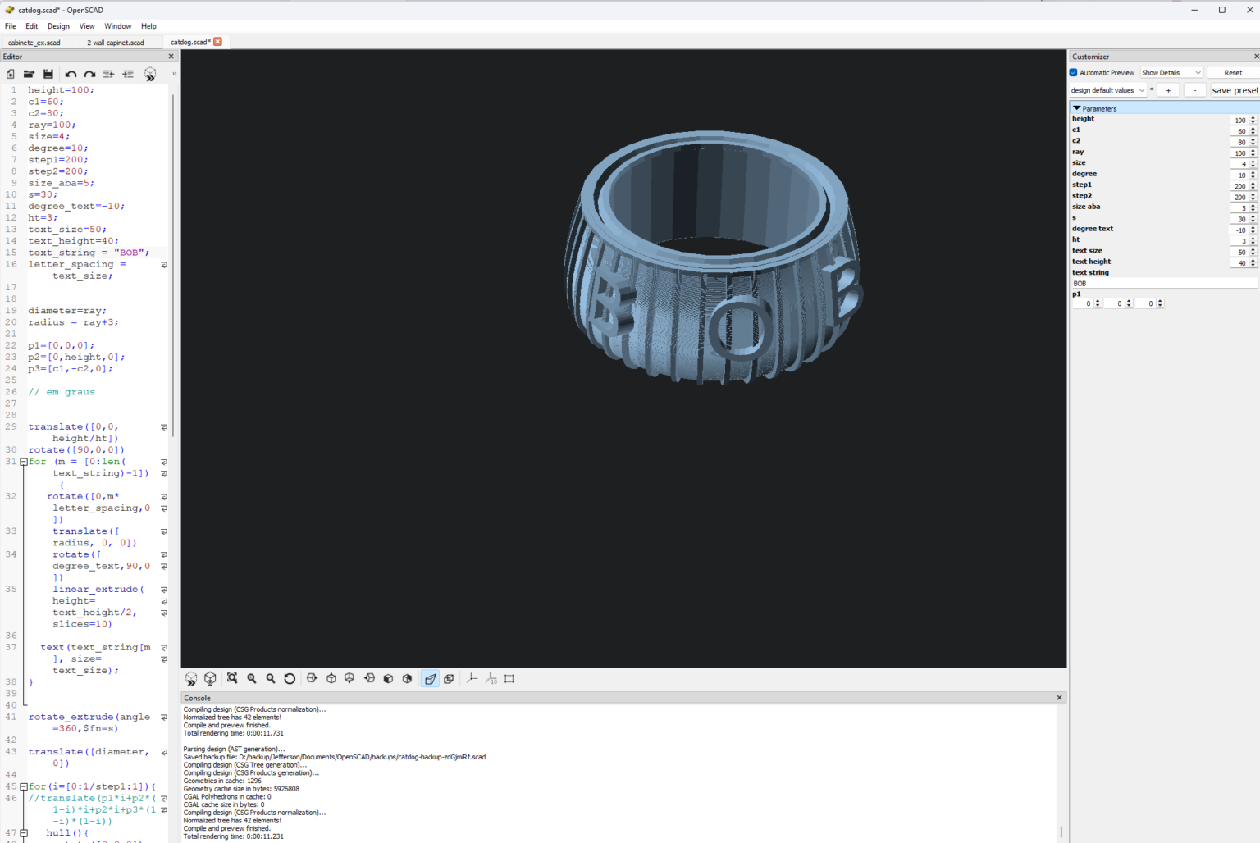Open the File menu

click(11, 26)
